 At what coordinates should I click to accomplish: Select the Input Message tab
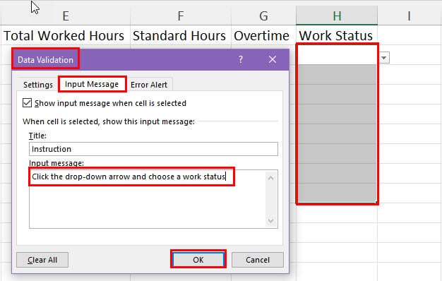coord(92,84)
